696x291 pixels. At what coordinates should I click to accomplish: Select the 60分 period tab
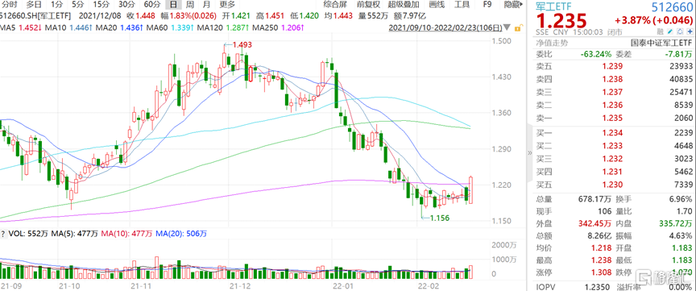(152, 6)
